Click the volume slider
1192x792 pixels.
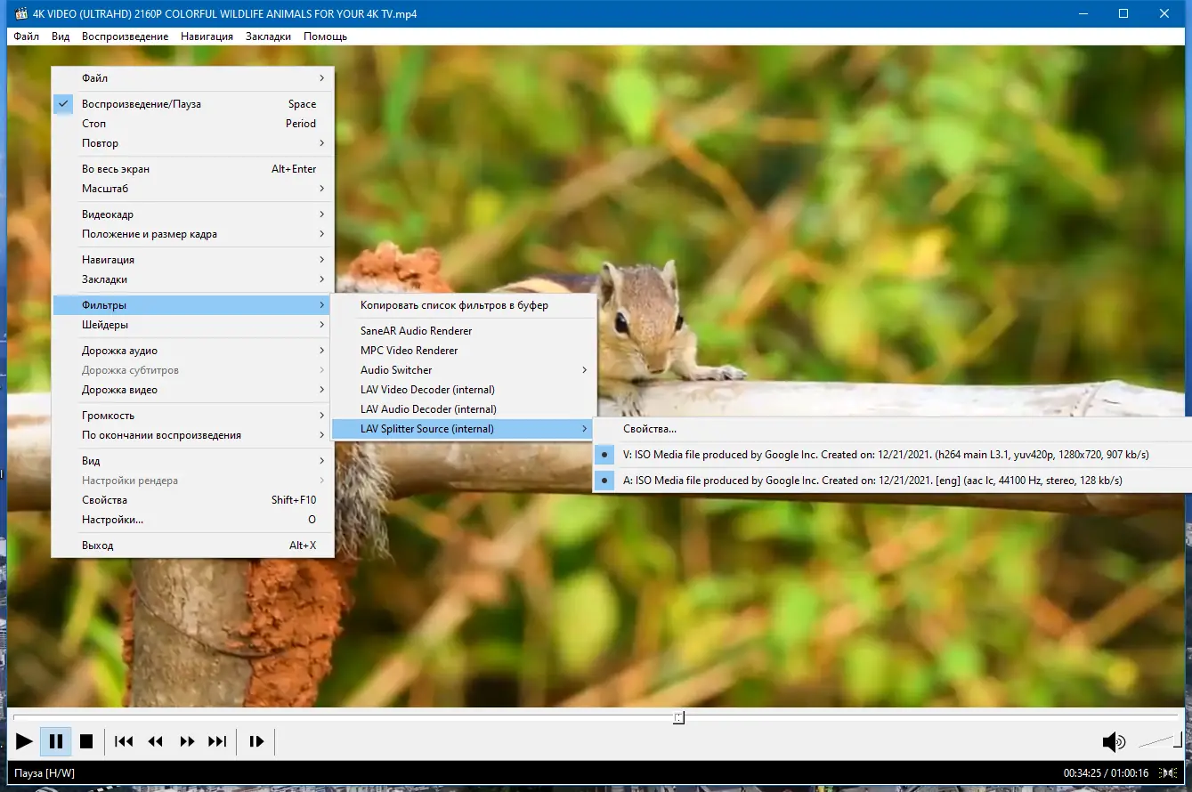(1159, 740)
